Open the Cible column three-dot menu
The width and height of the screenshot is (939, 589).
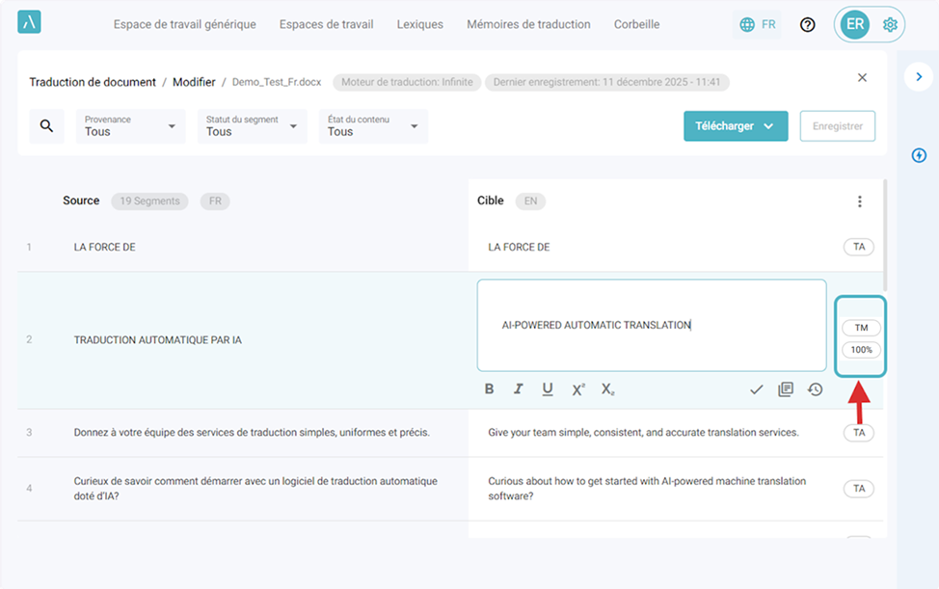(x=860, y=201)
